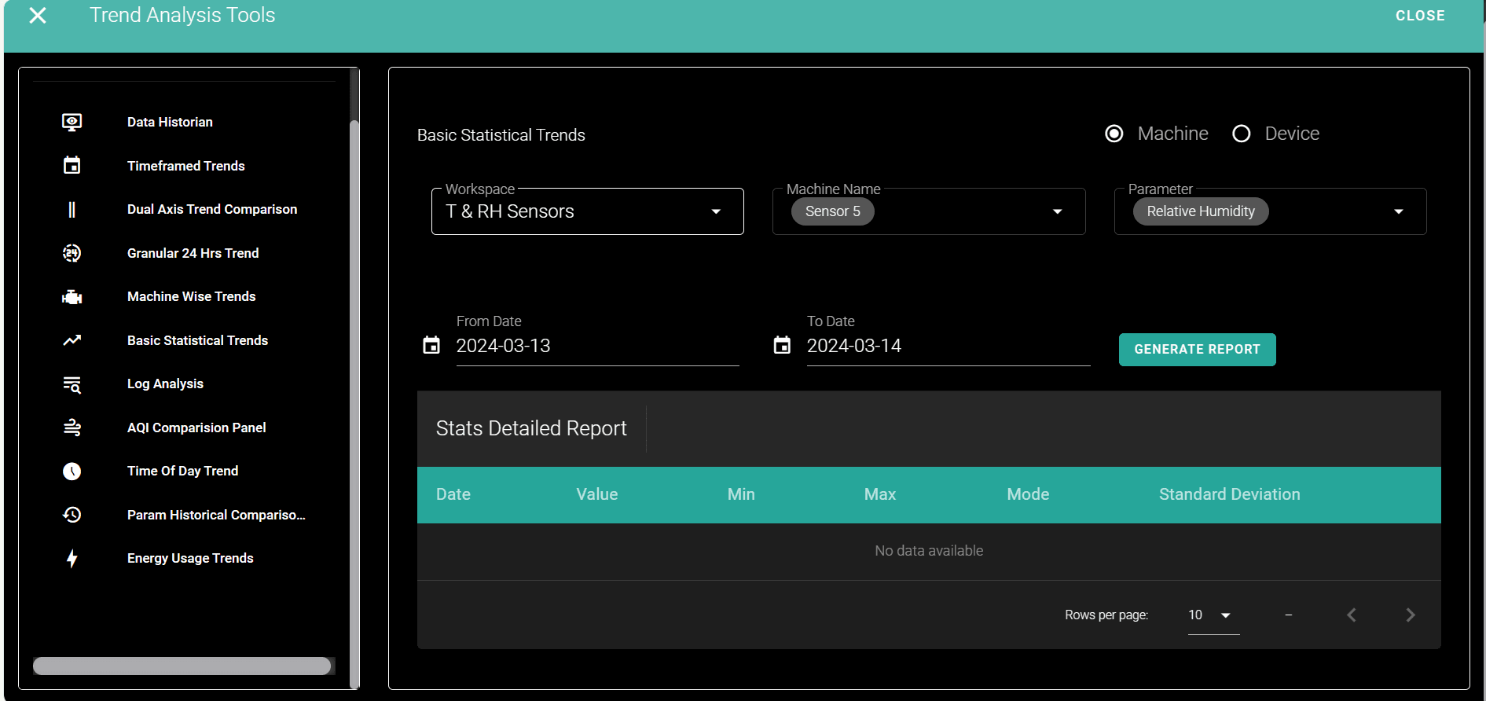Screen dimensions: 1486x701
Task: Click the Machine Wise Trends engine icon
Action: pos(72,297)
